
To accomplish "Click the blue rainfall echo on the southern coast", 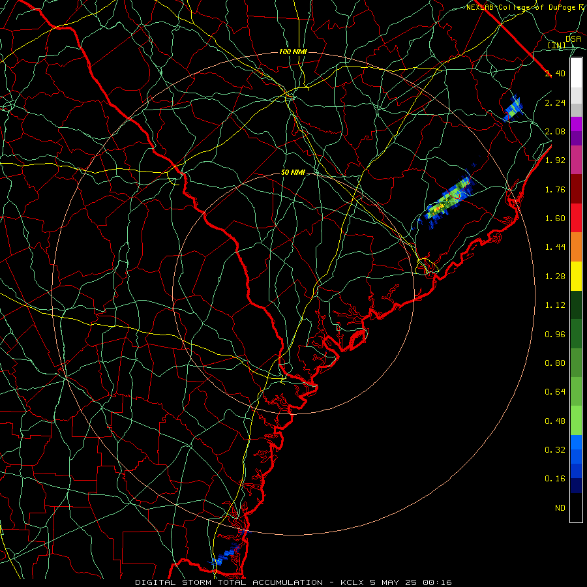I will point(227,554).
